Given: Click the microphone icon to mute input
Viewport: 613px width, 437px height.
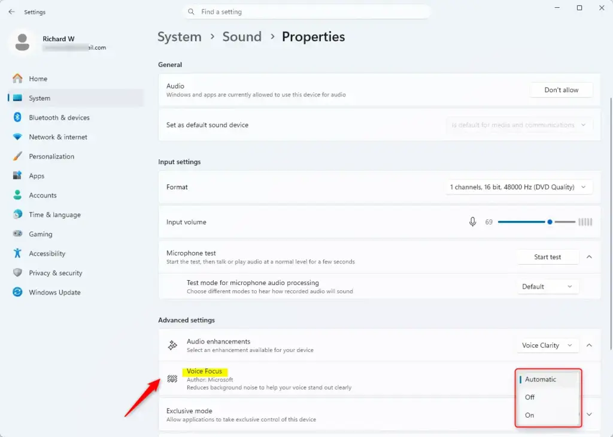Looking at the screenshot, I should click(x=472, y=221).
